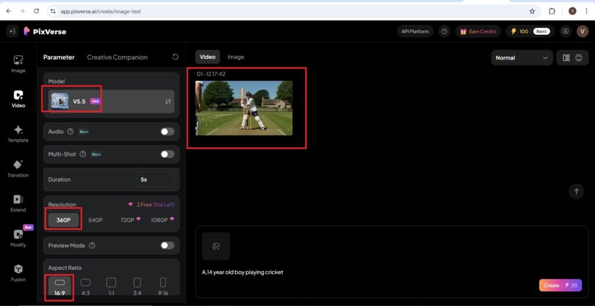Toggle Preview Mode switch
The image size is (595, 306).
point(167,246)
